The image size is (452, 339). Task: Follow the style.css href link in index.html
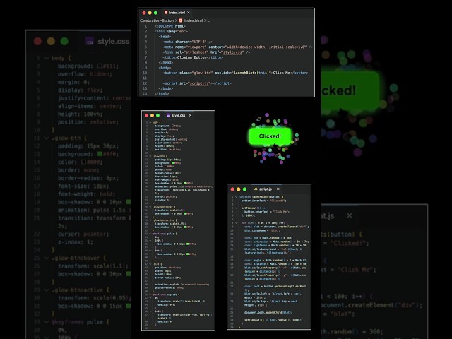point(233,52)
